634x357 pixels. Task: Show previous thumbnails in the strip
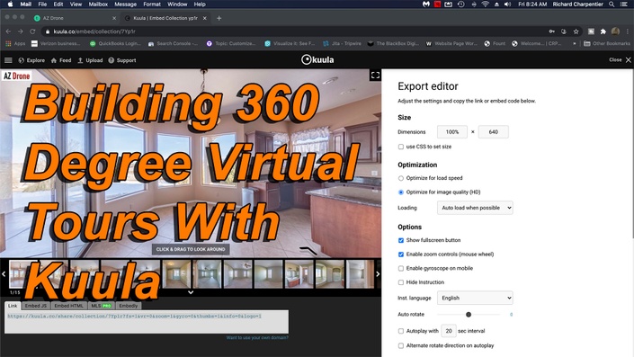(4, 274)
